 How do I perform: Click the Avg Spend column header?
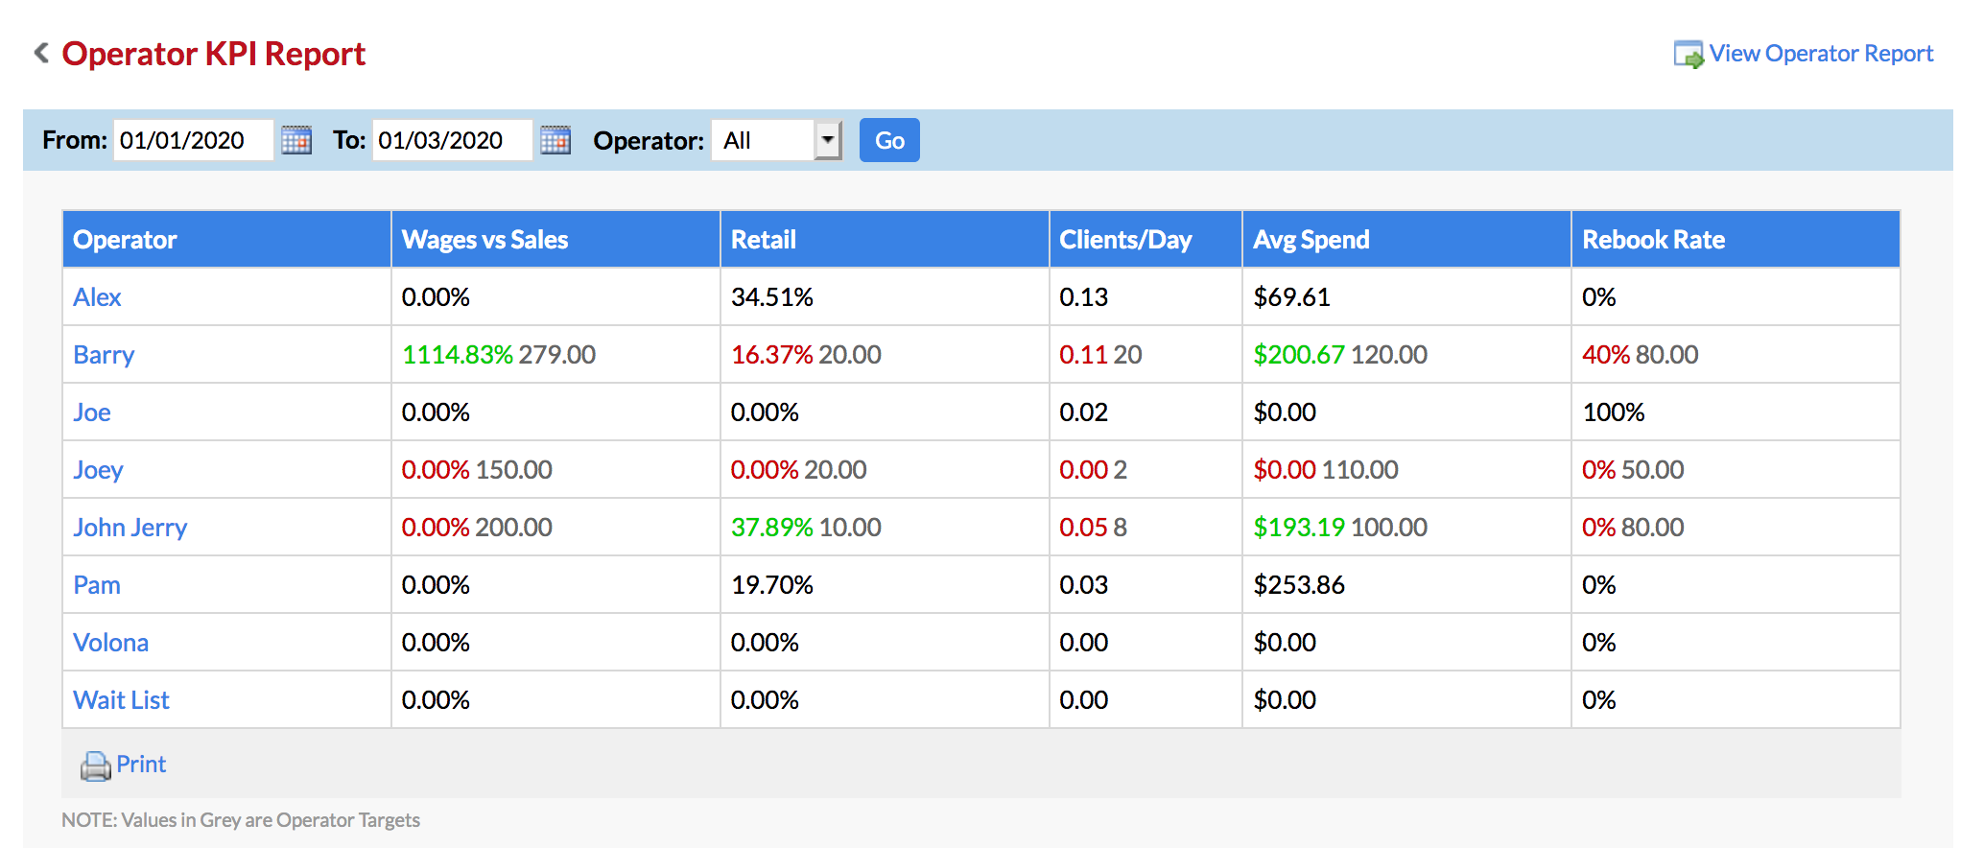pos(1406,239)
